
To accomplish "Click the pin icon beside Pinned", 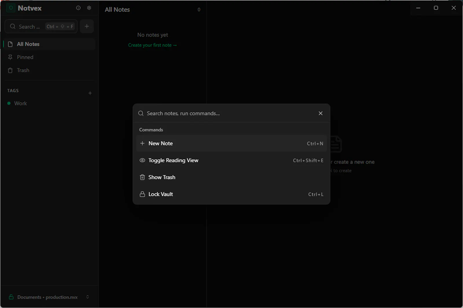I will 10,57.
